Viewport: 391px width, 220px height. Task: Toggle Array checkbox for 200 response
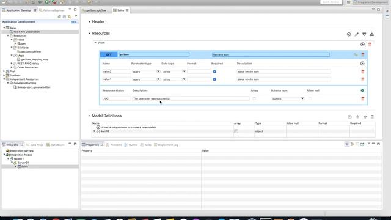[254, 98]
